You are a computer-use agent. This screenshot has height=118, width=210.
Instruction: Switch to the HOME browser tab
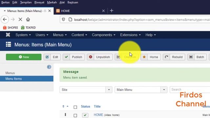pos(80,11)
